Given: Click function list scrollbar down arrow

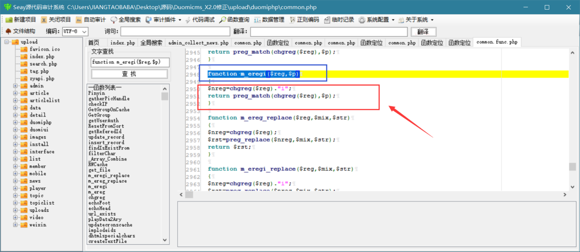Looking at the screenshot, I should click(165, 240).
